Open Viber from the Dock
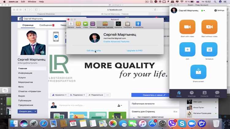Image resolution: width=230 pixels, height=129 pixels. [x=172, y=123]
